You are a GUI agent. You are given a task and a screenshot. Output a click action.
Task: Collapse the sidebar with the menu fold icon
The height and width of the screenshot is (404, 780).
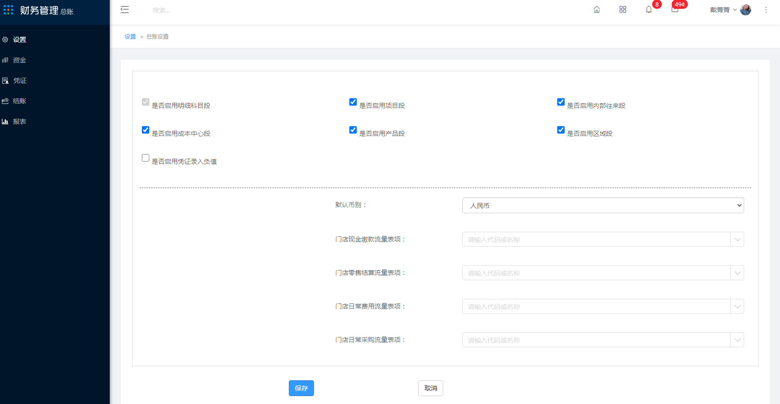[125, 9]
